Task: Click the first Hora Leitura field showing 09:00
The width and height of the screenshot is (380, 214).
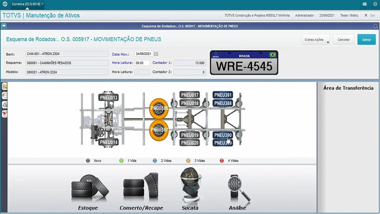Action: 142,63
